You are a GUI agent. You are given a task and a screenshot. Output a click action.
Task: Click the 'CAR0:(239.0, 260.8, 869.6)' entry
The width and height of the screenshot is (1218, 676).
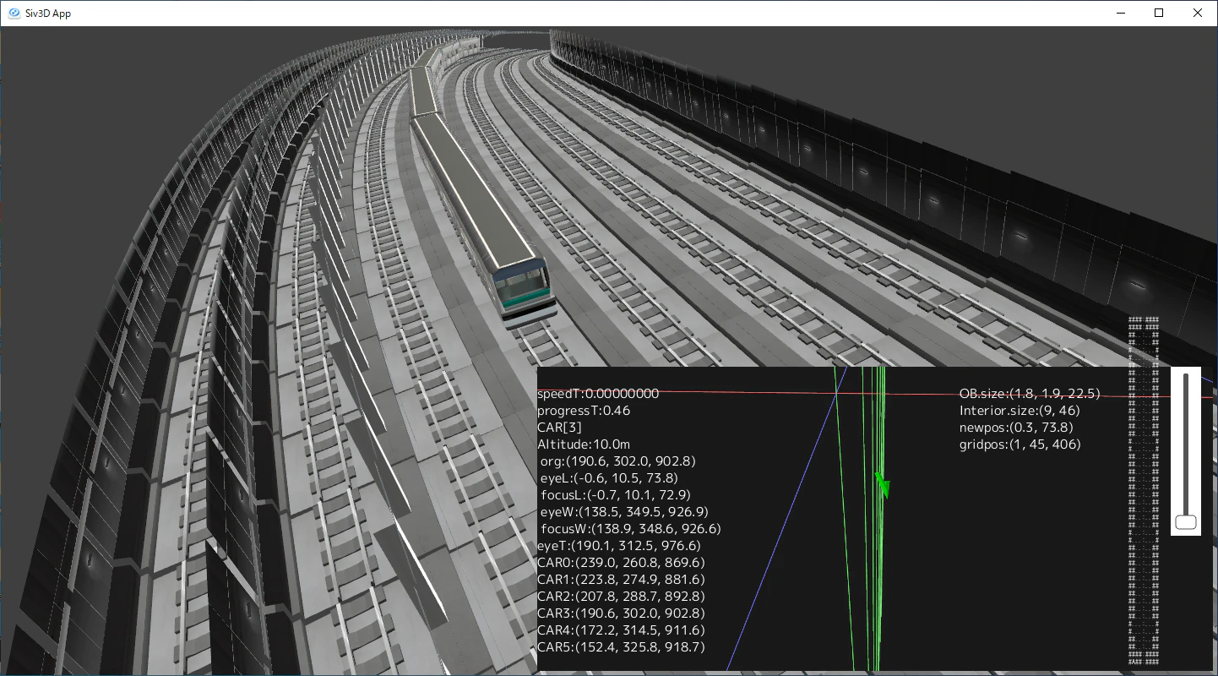pos(621,563)
